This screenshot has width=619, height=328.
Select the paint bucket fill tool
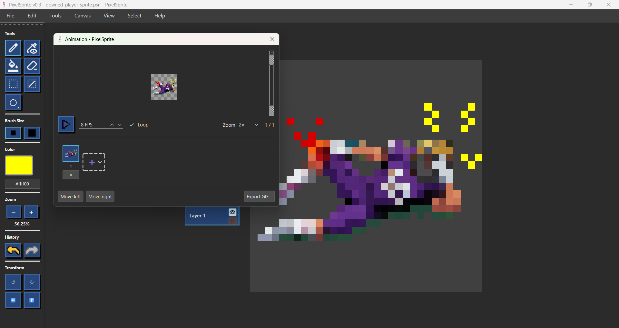(13, 66)
